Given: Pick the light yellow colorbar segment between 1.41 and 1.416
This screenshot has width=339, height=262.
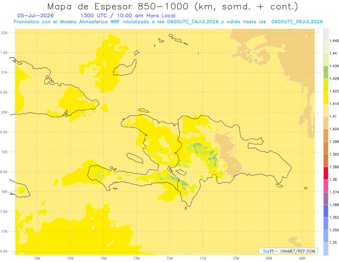Looking at the screenshot, I should 326,110.
